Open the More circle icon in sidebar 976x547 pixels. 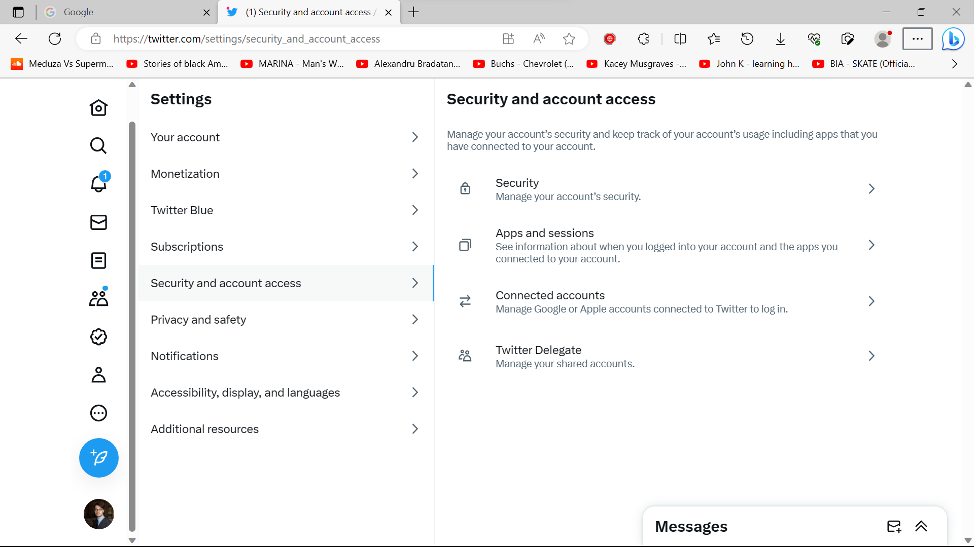tap(98, 413)
